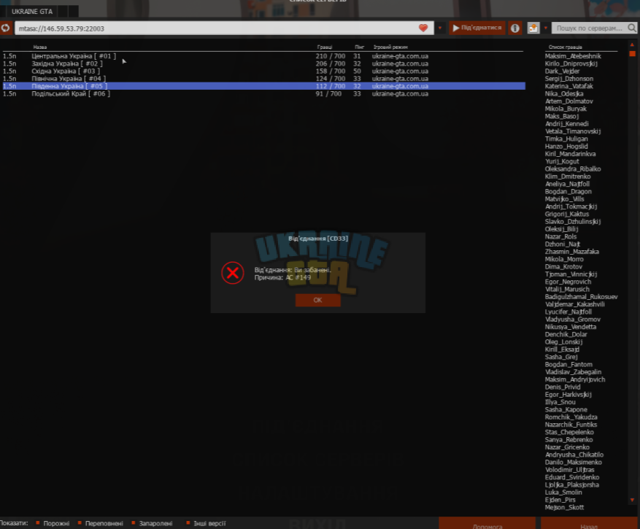Click player Denis_Privid in list
Viewport: 640px width, 529px height.
(563, 387)
